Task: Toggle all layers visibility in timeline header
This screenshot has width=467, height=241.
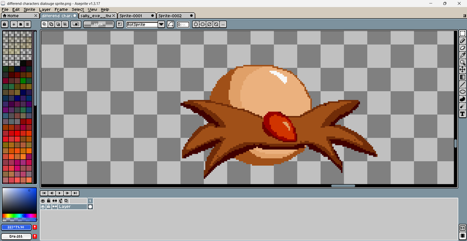Action: [43, 201]
